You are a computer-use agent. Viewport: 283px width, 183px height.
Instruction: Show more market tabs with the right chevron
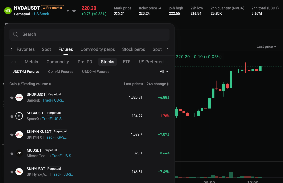(167, 49)
